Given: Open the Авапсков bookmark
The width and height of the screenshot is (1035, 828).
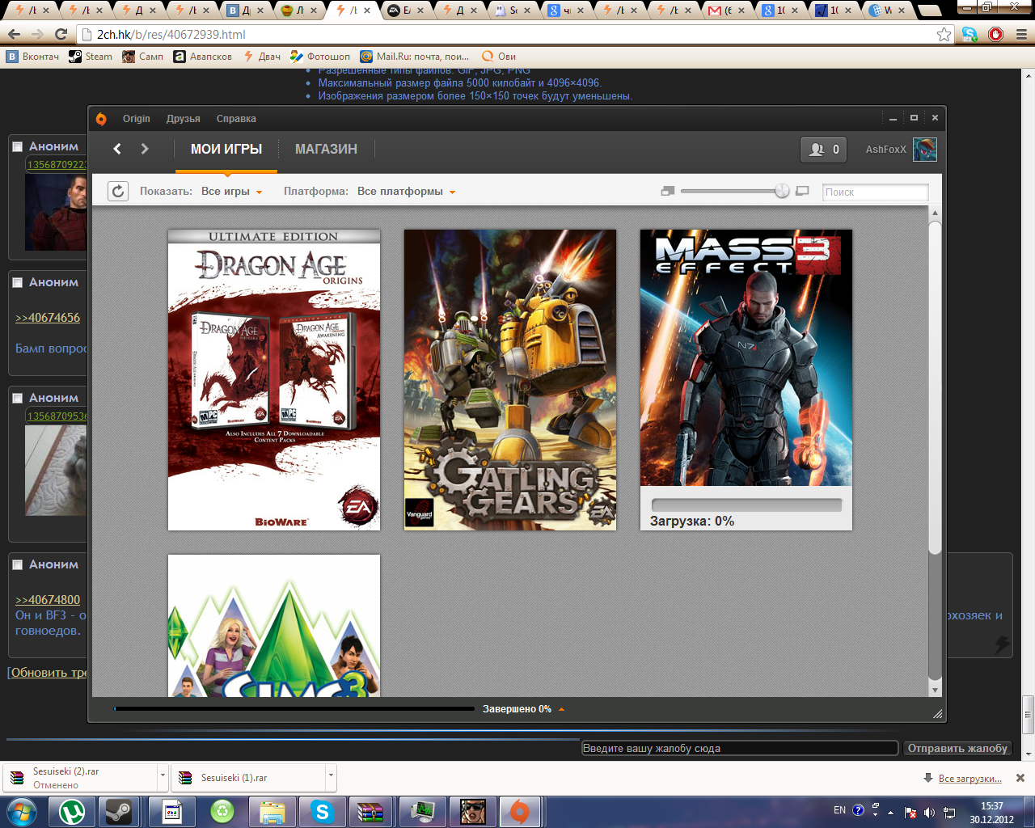Looking at the screenshot, I should coord(203,57).
